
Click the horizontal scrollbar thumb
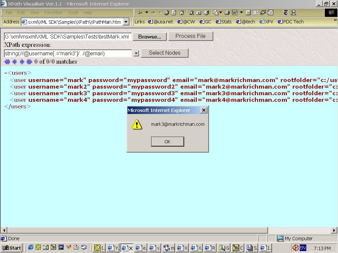coord(138,230)
